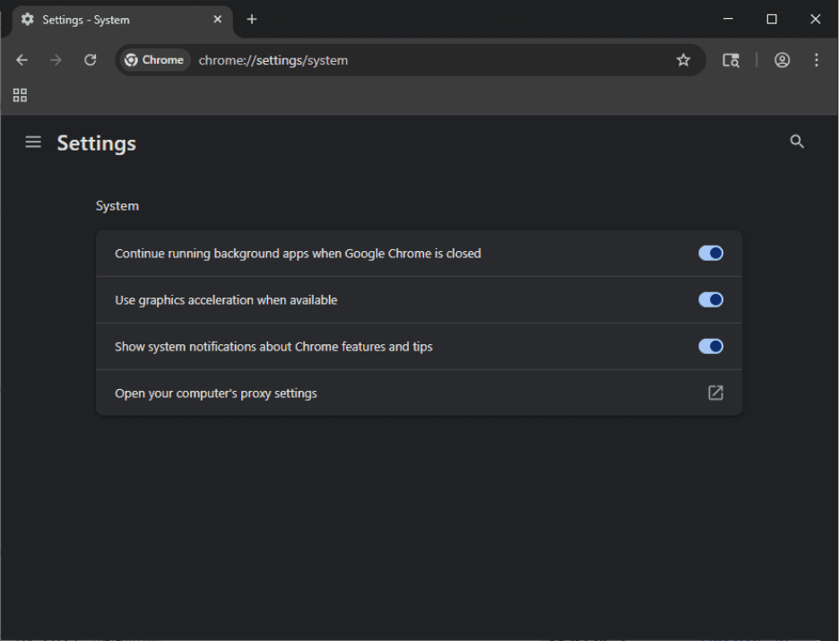Screen dimensions: 839x641
Task: Open the Settings hamburger menu
Action: 33,142
